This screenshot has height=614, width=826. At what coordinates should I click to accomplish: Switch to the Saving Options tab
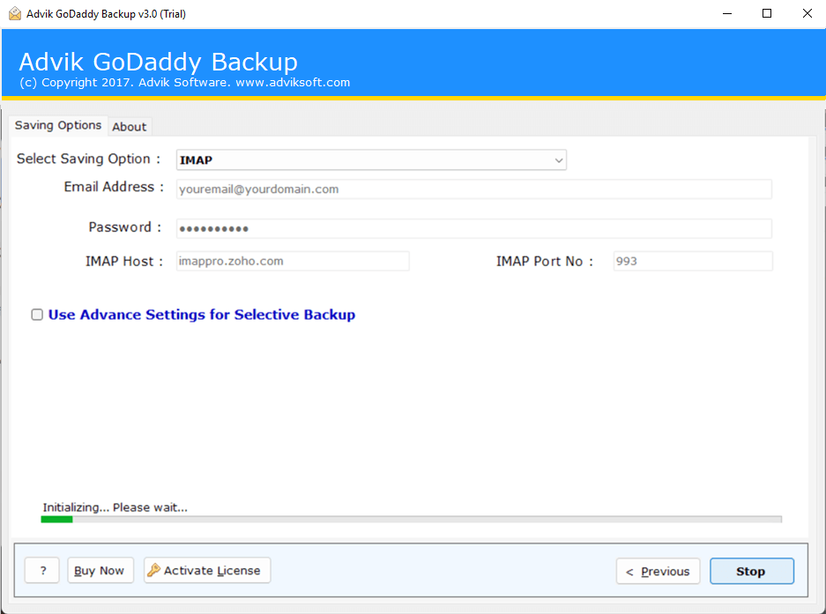tap(58, 125)
